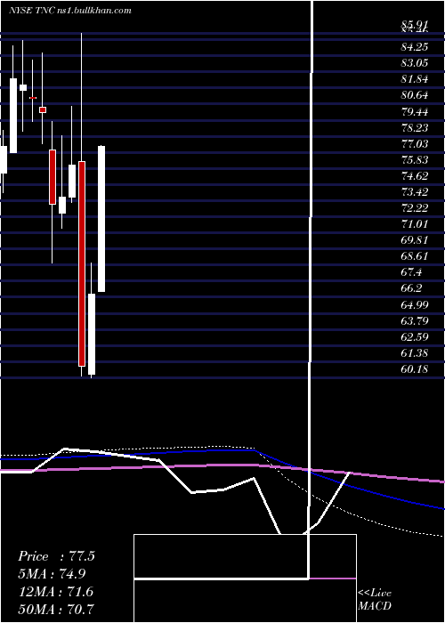The width and height of the screenshot is (445, 623).
Task: Click the 50MA : 70.7 readout
Action: point(56,609)
